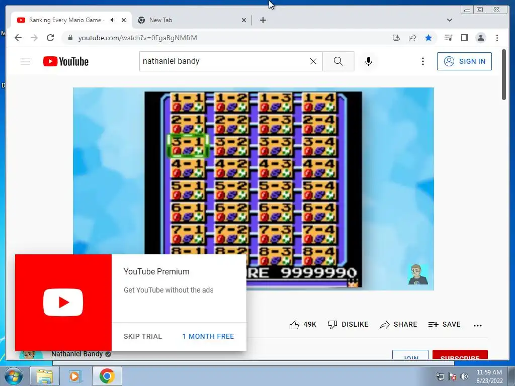
Task: Click the Chrome taskbar icon
Action: (107, 376)
